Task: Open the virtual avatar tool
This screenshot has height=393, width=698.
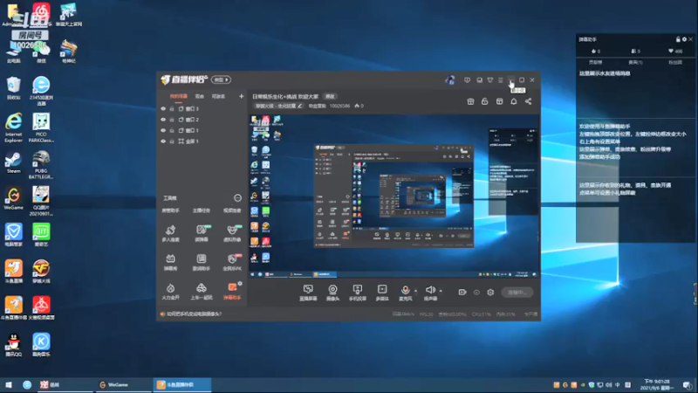Action: coord(232,233)
